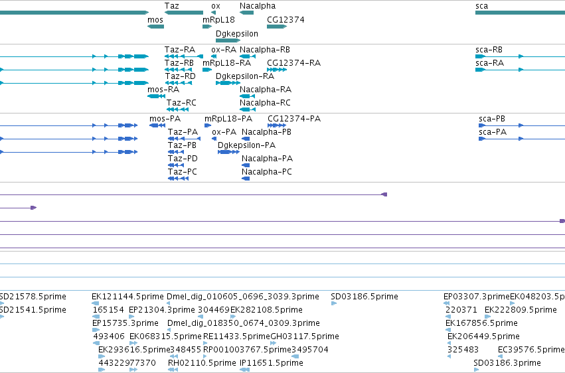565x373 pixels.
Task: Select EK121144.5prime EST
Action: pyautogui.click(x=95, y=303)
